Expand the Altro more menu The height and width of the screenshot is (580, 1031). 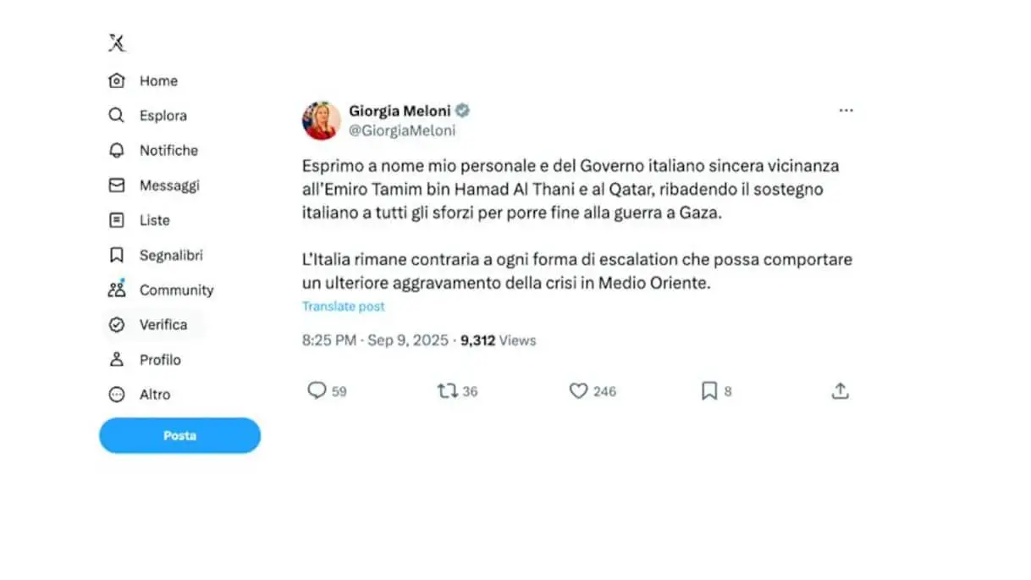141,395
